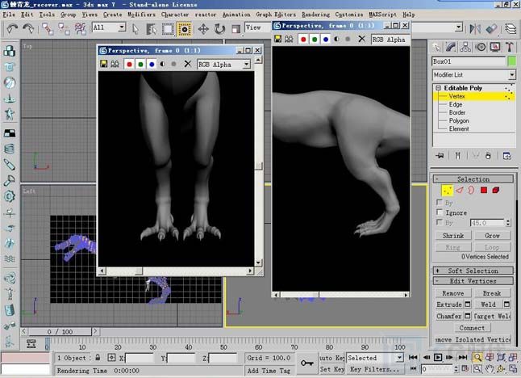Expand the Soft Selection rollout
521x378 pixels.
473,271
